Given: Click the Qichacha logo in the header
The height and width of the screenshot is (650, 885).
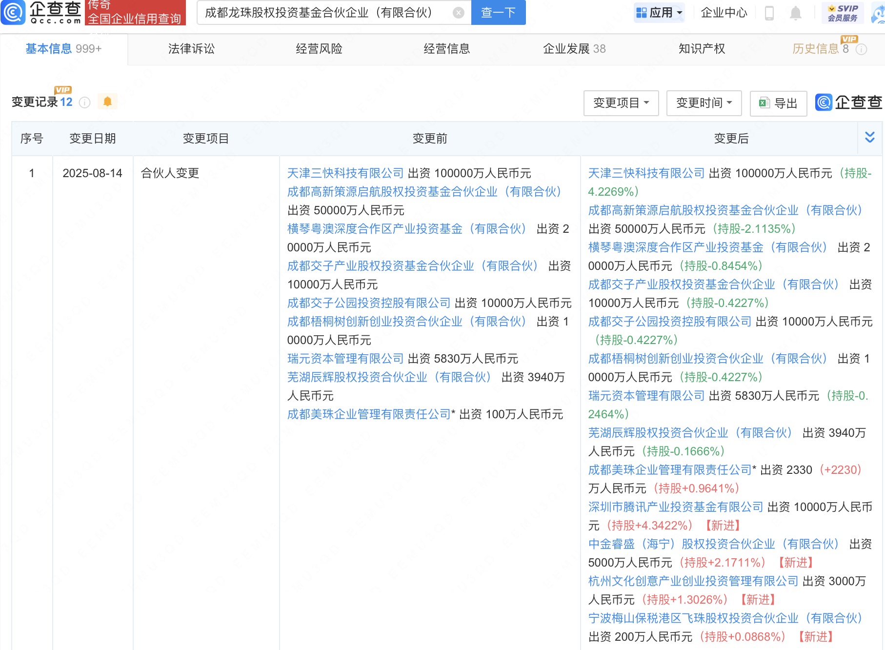Looking at the screenshot, I should click(x=41, y=12).
